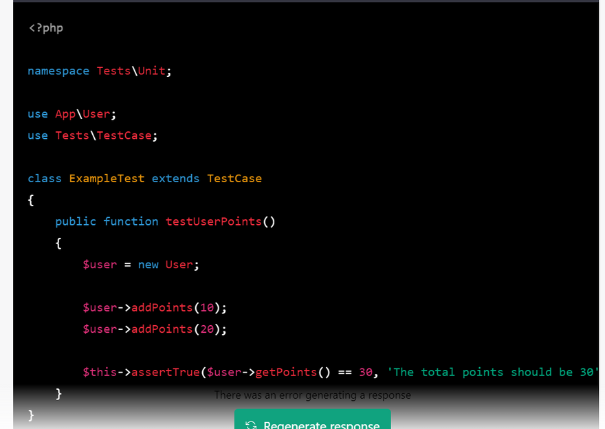Click the public keyword before function

tap(76, 221)
